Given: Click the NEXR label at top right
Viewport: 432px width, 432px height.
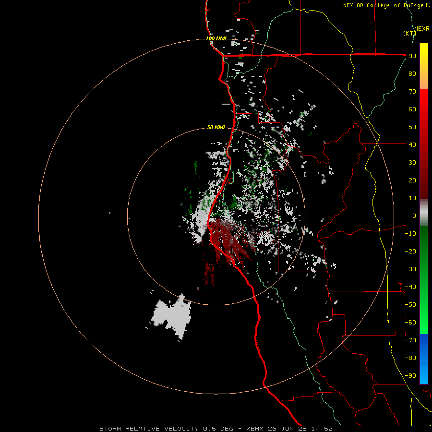Looking at the screenshot, I should click(x=422, y=29).
